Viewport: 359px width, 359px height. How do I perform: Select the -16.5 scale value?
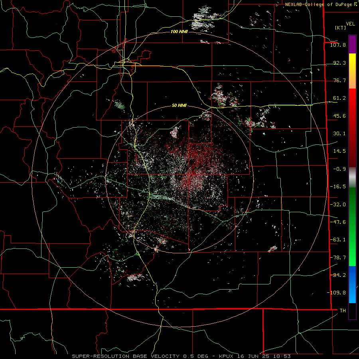click(x=338, y=187)
